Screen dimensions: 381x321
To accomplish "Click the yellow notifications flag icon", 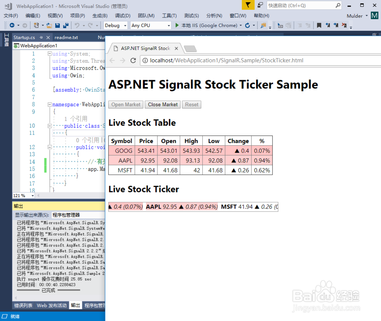I will (248, 5).
